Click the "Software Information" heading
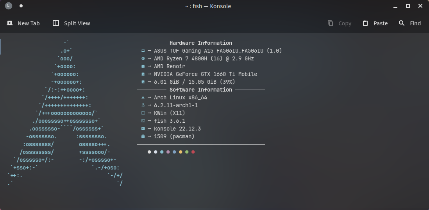Image resolution: width=429 pixels, height=210 pixels. pyautogui.click(x=201, y=90)
